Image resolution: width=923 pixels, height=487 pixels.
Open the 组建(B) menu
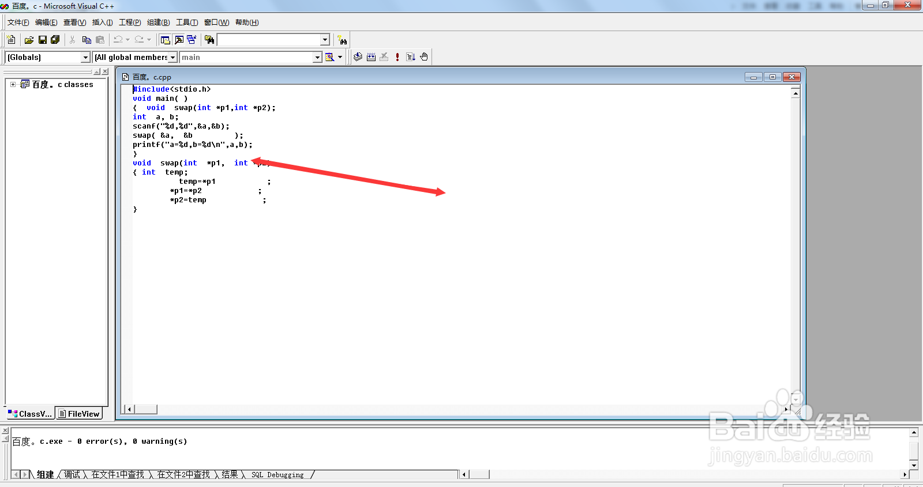158,22
